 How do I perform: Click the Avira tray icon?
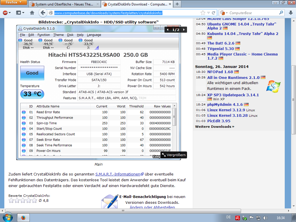(238, 218)
